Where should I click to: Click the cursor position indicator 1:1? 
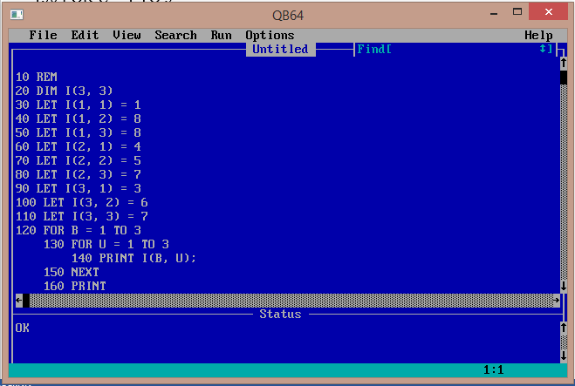pyautogui.click(x=493, y=370)
